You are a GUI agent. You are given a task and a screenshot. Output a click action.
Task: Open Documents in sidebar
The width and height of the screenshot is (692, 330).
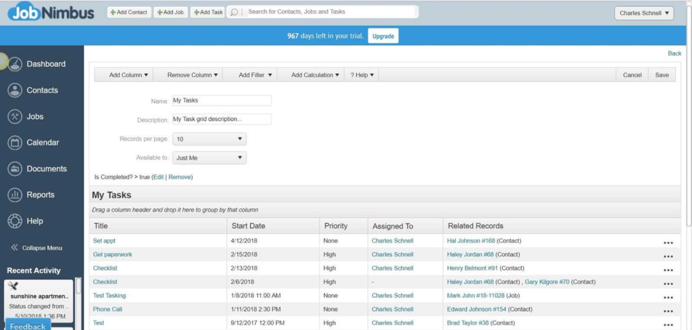tap(38, 169)
